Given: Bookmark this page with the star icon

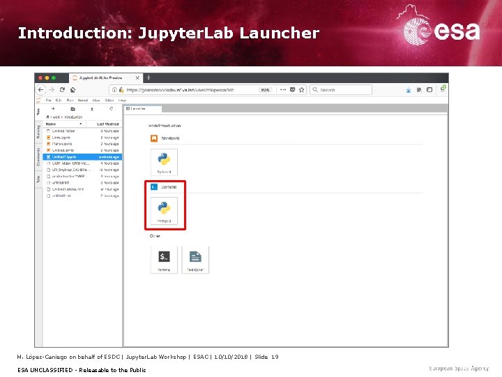Looking at the screenshot, I should pos(302,90).
